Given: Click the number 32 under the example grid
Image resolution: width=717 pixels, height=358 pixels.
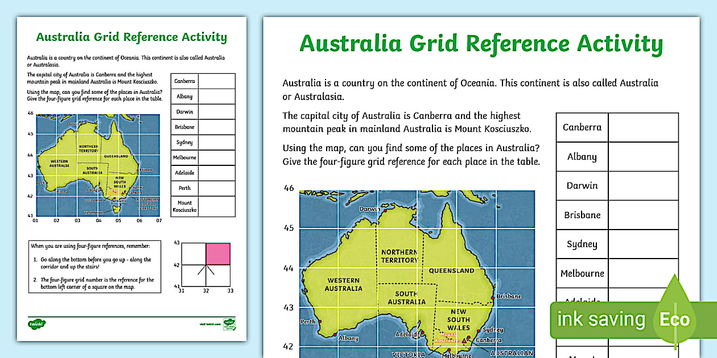Looking at the screenshot, I should tap(205, 291).
